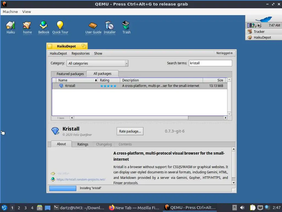Click the 13.13 MiB size cell
The height and width of the screenshot is (212, 282).
(x=216, y=86)
